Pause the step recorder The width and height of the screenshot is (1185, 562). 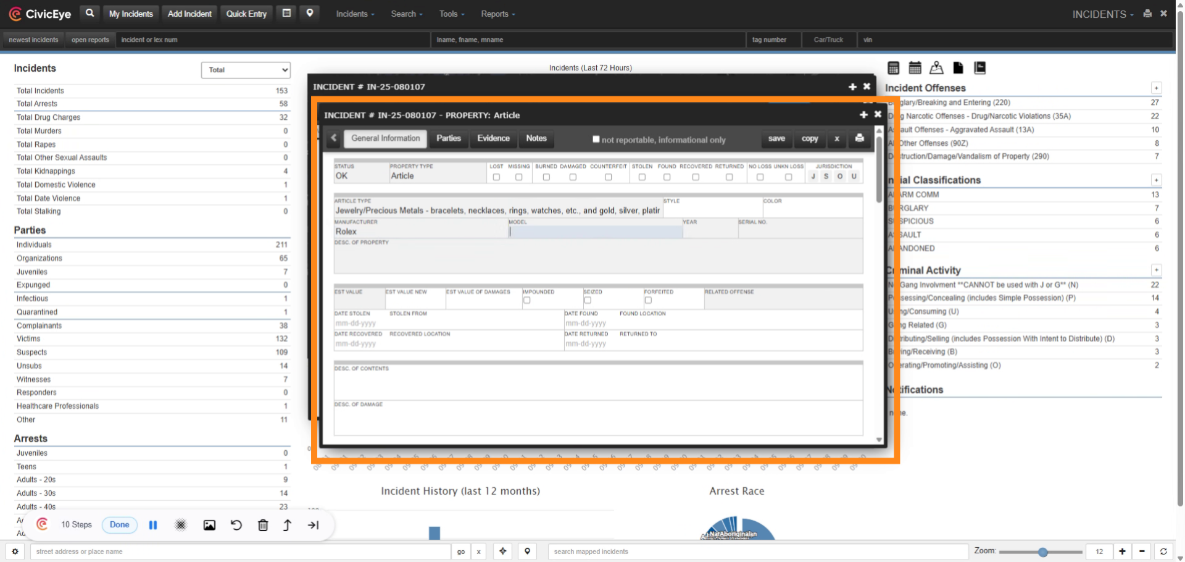tap(153, 525)
